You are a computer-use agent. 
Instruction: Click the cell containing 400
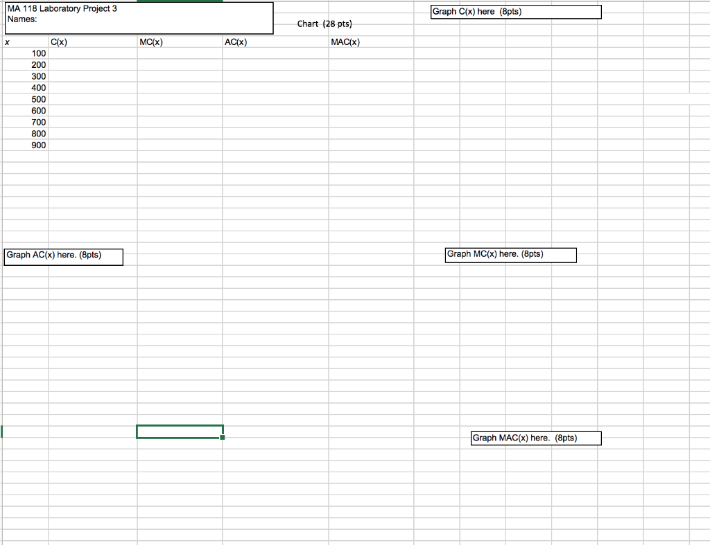pyautogui.click(x=26, y=88)
